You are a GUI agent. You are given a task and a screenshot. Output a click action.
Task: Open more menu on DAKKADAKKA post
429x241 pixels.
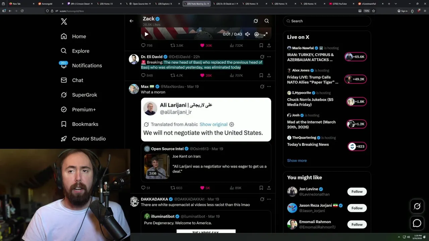pyautogui.click(x=269, y=199)
